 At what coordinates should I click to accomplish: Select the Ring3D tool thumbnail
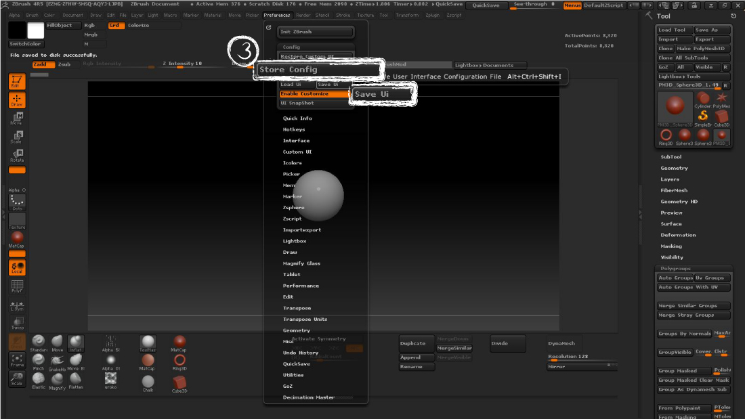coord(666,135)
